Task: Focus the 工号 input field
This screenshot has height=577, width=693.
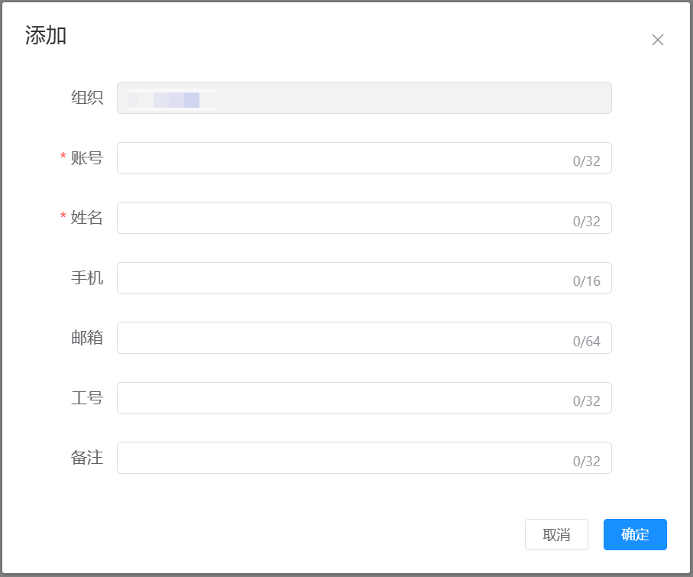Action: coord(344,398)
